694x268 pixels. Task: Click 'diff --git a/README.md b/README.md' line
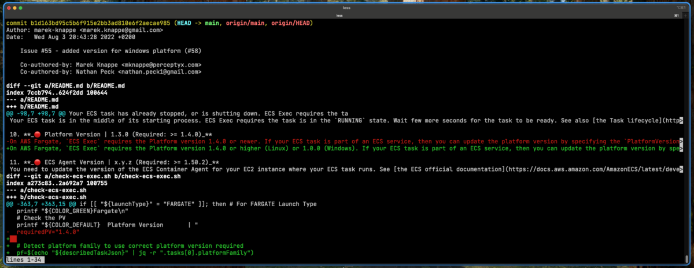click(65, 85)
